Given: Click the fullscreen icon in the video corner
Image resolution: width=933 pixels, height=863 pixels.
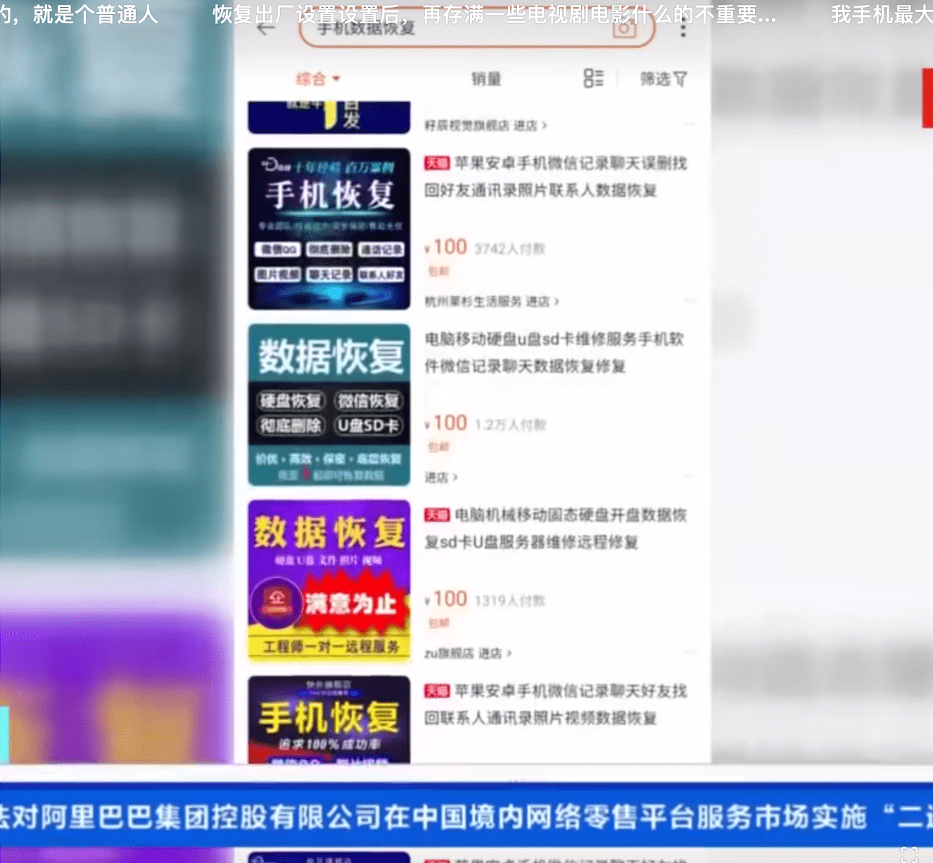Looking at the screenshot, I should pyautogui.click(x=909, y=854).
